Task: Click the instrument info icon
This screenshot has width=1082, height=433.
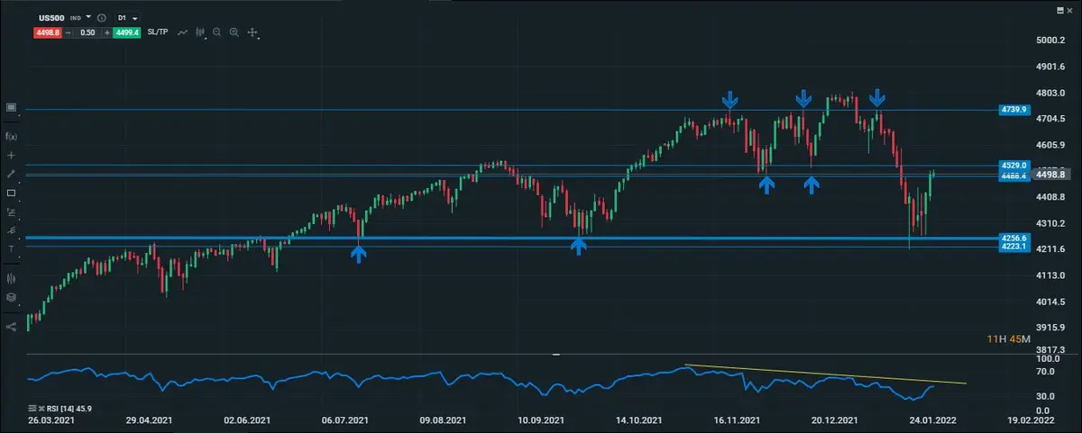Action: (100, 18)
